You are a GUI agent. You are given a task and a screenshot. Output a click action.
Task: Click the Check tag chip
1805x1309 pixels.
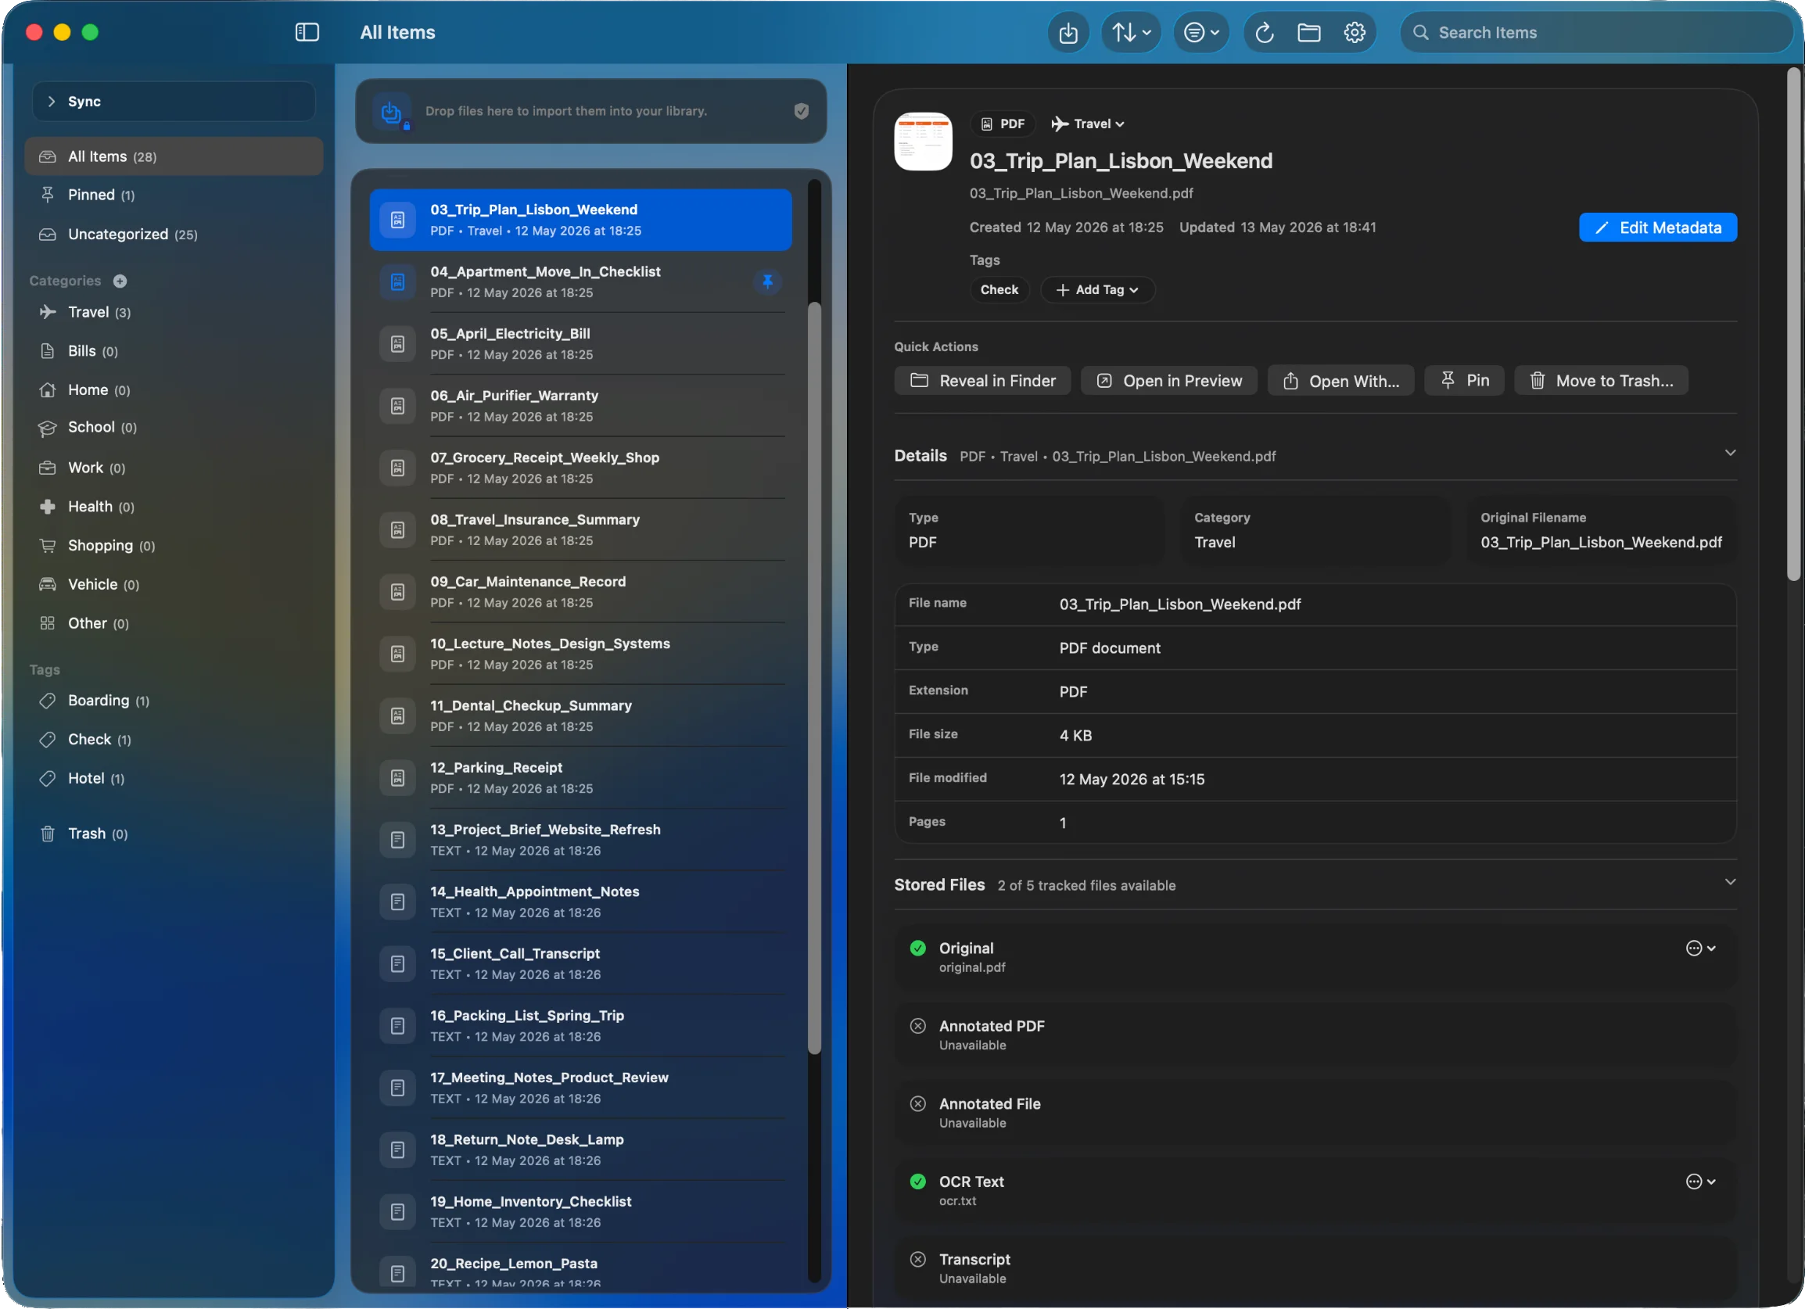pos(999,289)
